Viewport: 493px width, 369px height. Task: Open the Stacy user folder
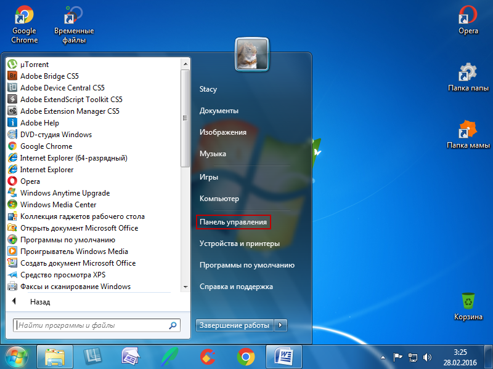pyautogui.click(x=208, y=89)
